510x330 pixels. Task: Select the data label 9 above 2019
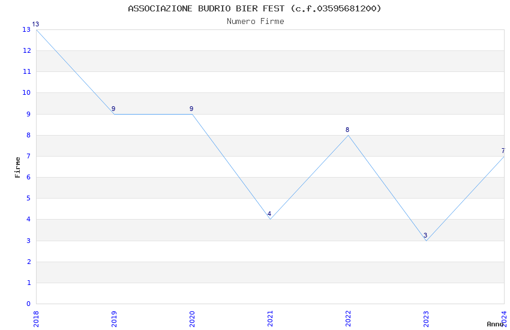click(113, 109)
